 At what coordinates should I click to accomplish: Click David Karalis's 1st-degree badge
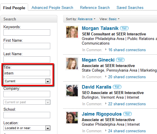pyautogui.click(x=117, y=87)
